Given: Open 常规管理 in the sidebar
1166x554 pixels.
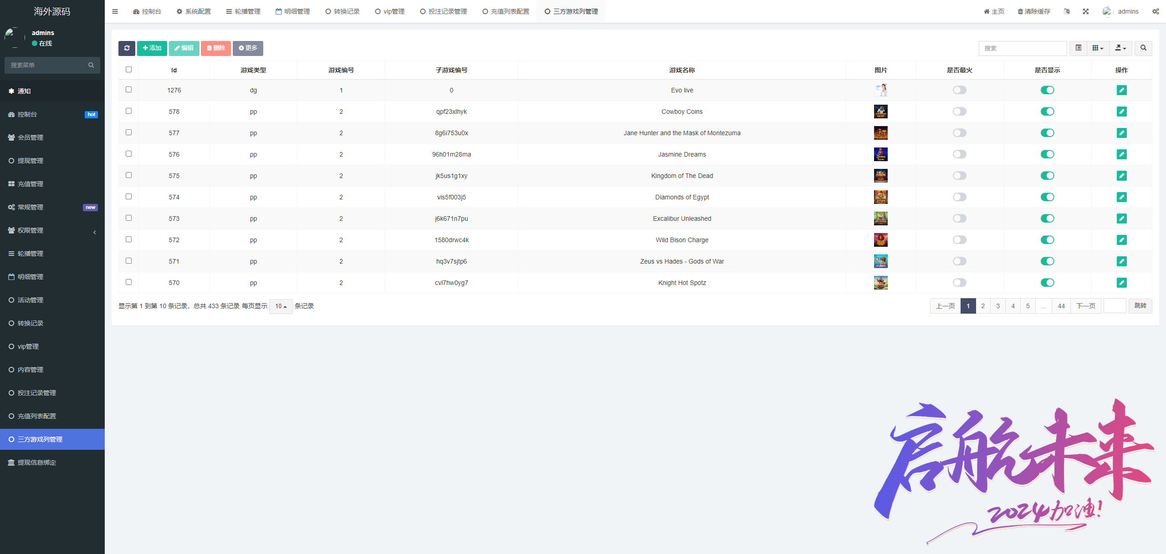Looking at the screenshot, I should [52, 207].
